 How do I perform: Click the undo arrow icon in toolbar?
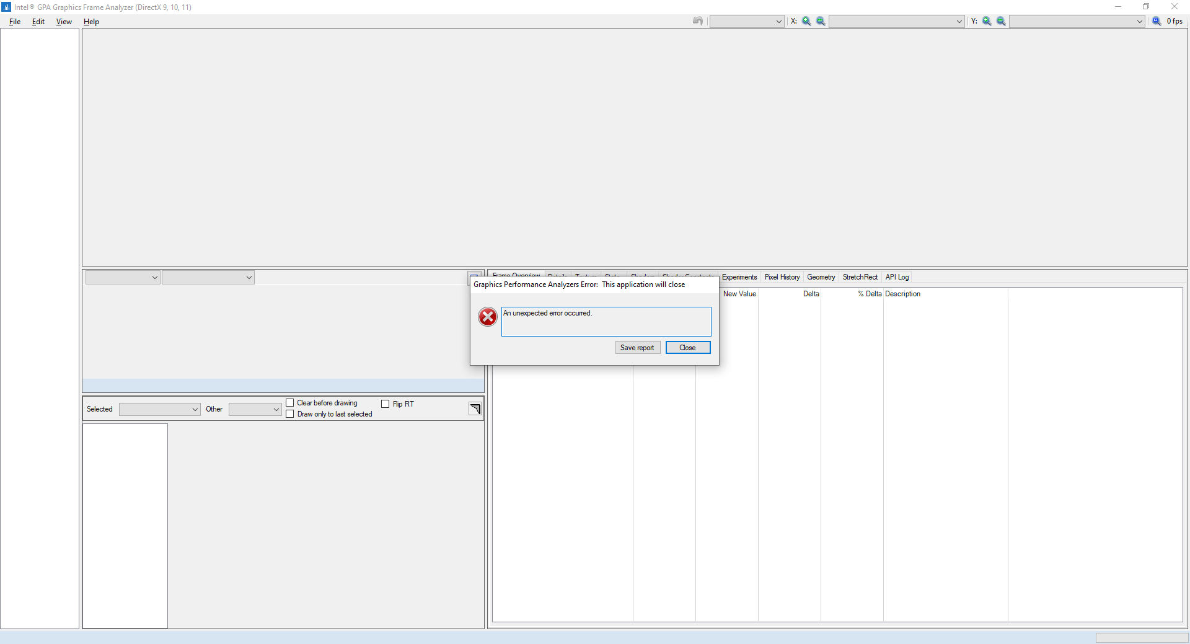[x=697, y=20]
